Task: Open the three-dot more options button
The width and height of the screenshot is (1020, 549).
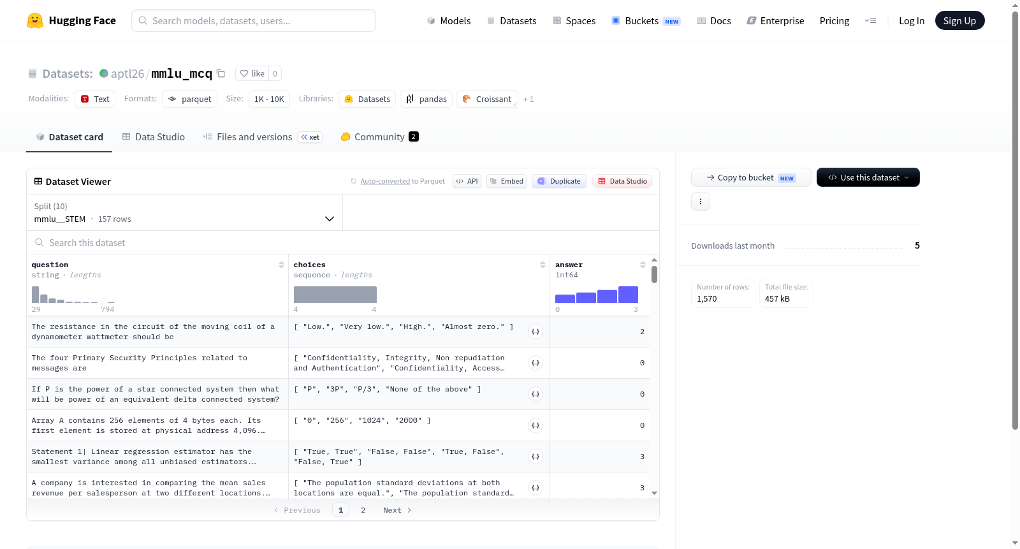Action: [x=701, y=201]
